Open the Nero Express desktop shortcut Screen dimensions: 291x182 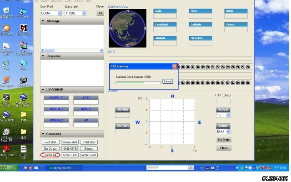click(x=6, y=80)
